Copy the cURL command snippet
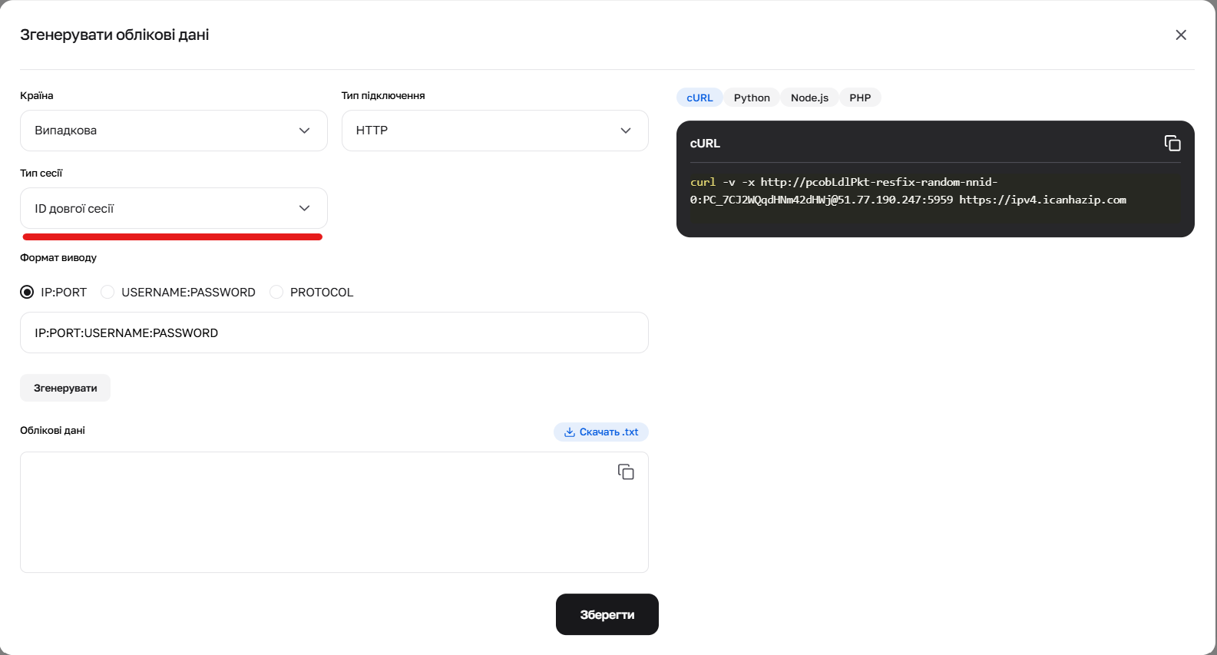 [1172, 144]
